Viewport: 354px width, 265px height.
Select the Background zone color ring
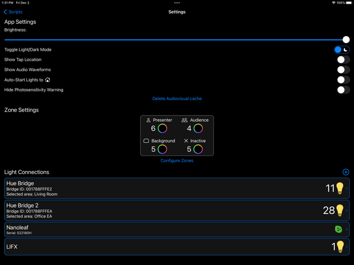pos(162,149)
